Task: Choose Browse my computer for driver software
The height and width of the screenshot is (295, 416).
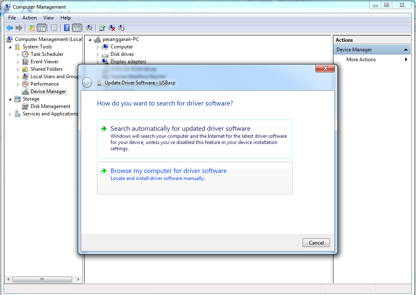Action: coord(168,170)
